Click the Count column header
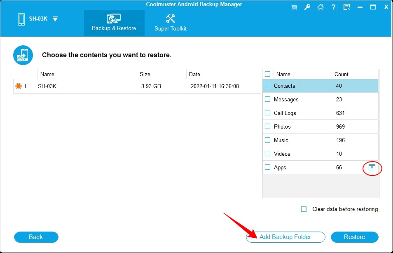Viewport: 393px width, 253px height. click(x=355, y=74)
